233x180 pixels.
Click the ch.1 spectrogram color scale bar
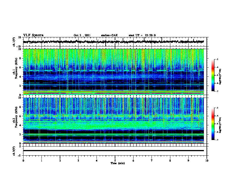[213, 75]
